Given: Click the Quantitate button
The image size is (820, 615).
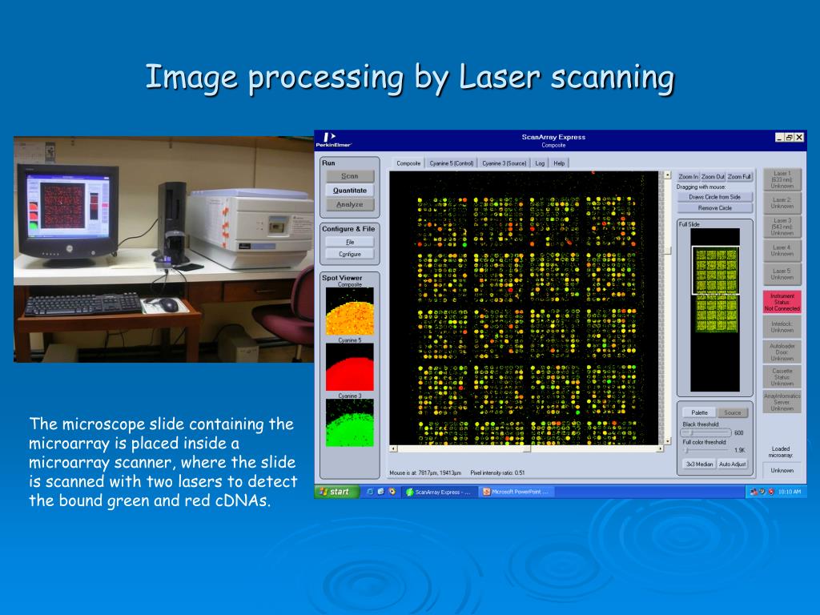Looking at the screenshot, I should pyautogui.click(x=349, y=191).
